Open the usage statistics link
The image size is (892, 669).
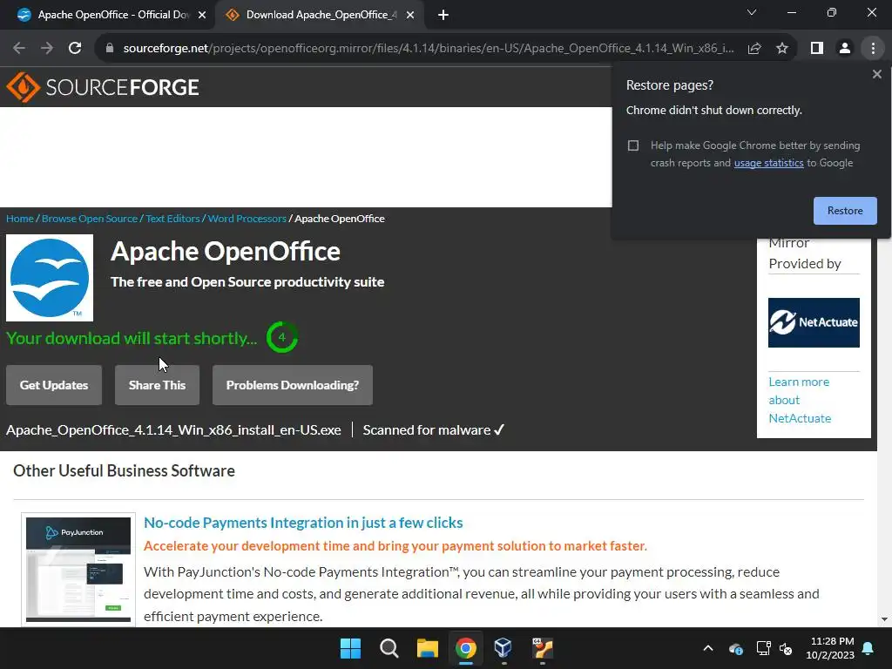(768, 163)
